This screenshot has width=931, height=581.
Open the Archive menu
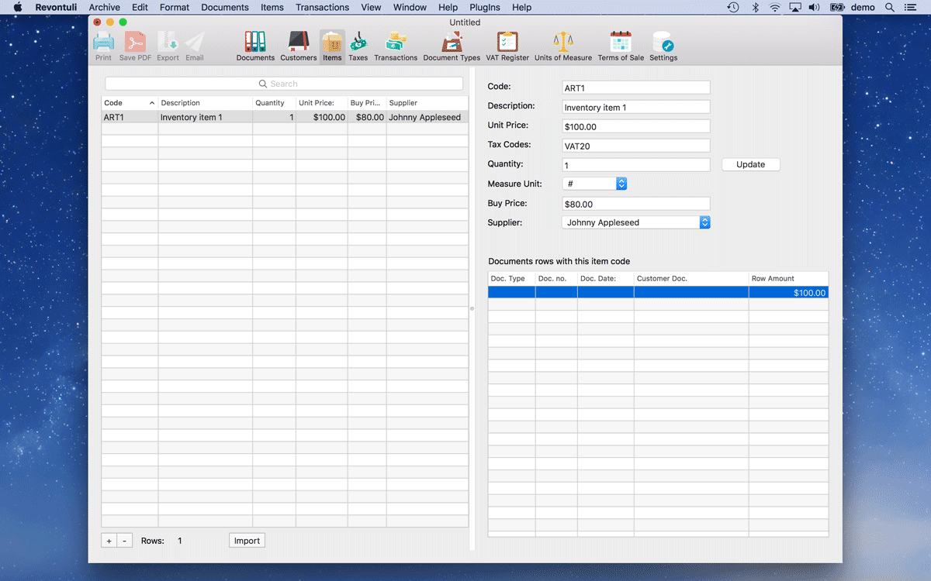pos(105,7)
